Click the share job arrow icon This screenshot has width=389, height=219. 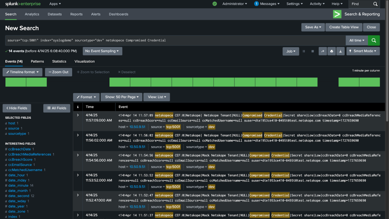point(323,51)
